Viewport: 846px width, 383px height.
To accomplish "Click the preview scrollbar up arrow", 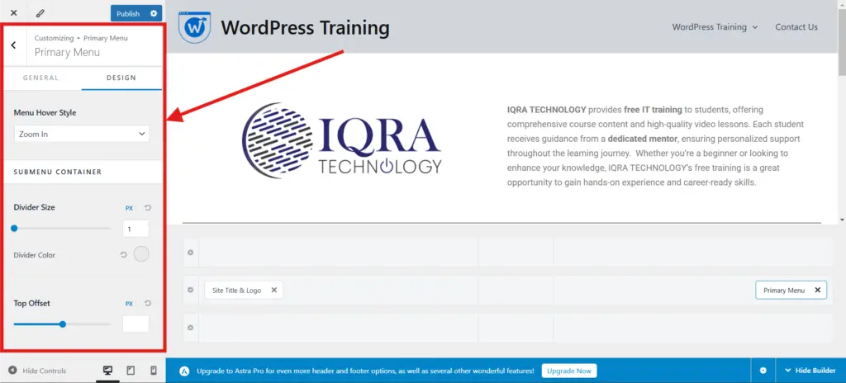I will click(x=842, y=4).
